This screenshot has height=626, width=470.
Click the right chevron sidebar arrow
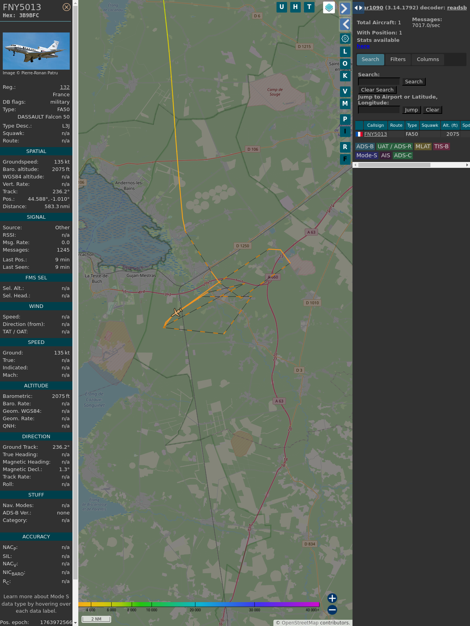coord(345,9)
